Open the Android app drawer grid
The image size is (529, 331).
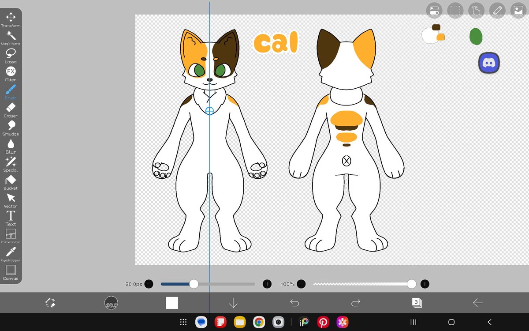coord(184,322)
